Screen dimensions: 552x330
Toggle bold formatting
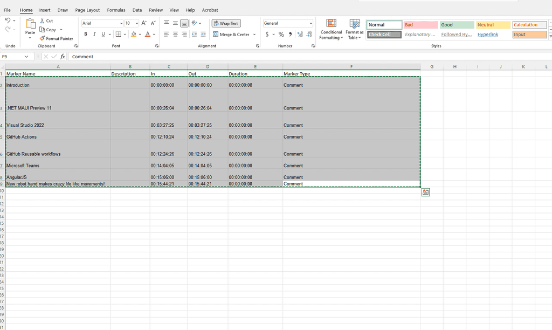pyautogui.click(x=85, y=34)
